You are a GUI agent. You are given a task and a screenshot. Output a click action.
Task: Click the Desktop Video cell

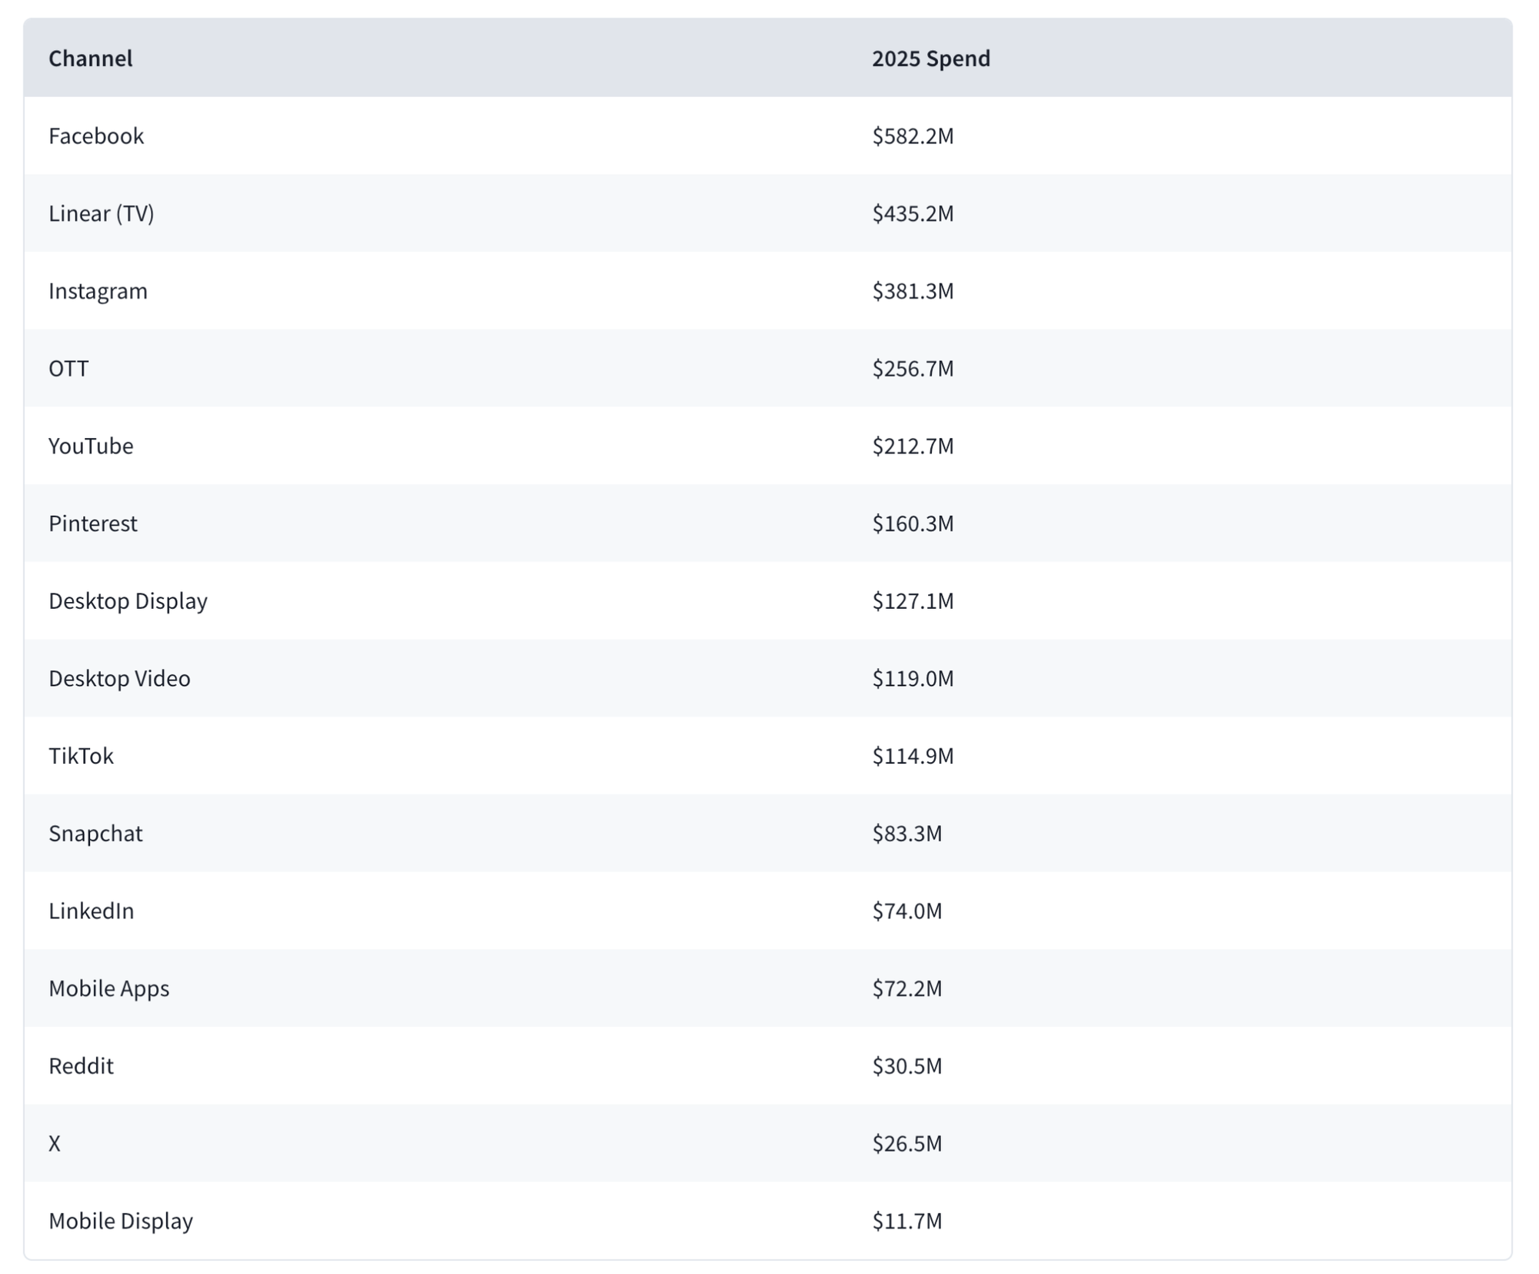(x=119, y=678)
